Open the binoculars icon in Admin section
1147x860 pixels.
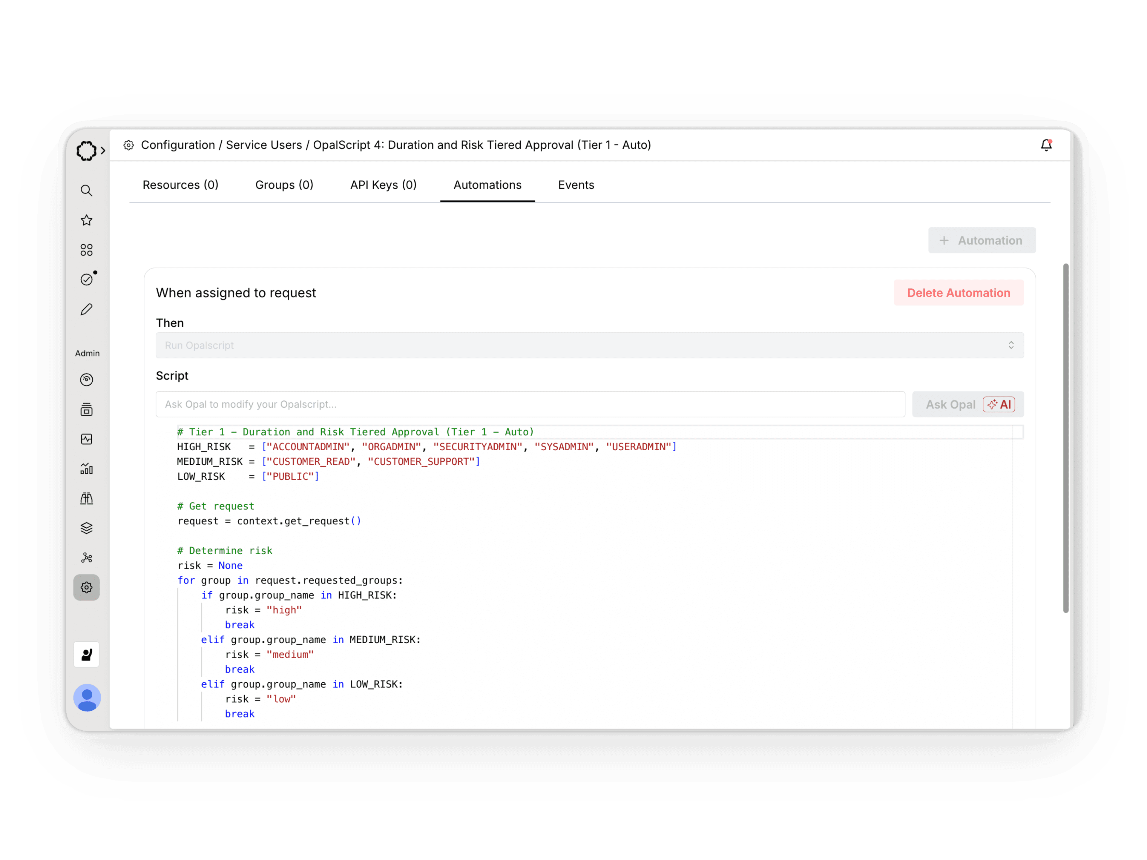87,499
